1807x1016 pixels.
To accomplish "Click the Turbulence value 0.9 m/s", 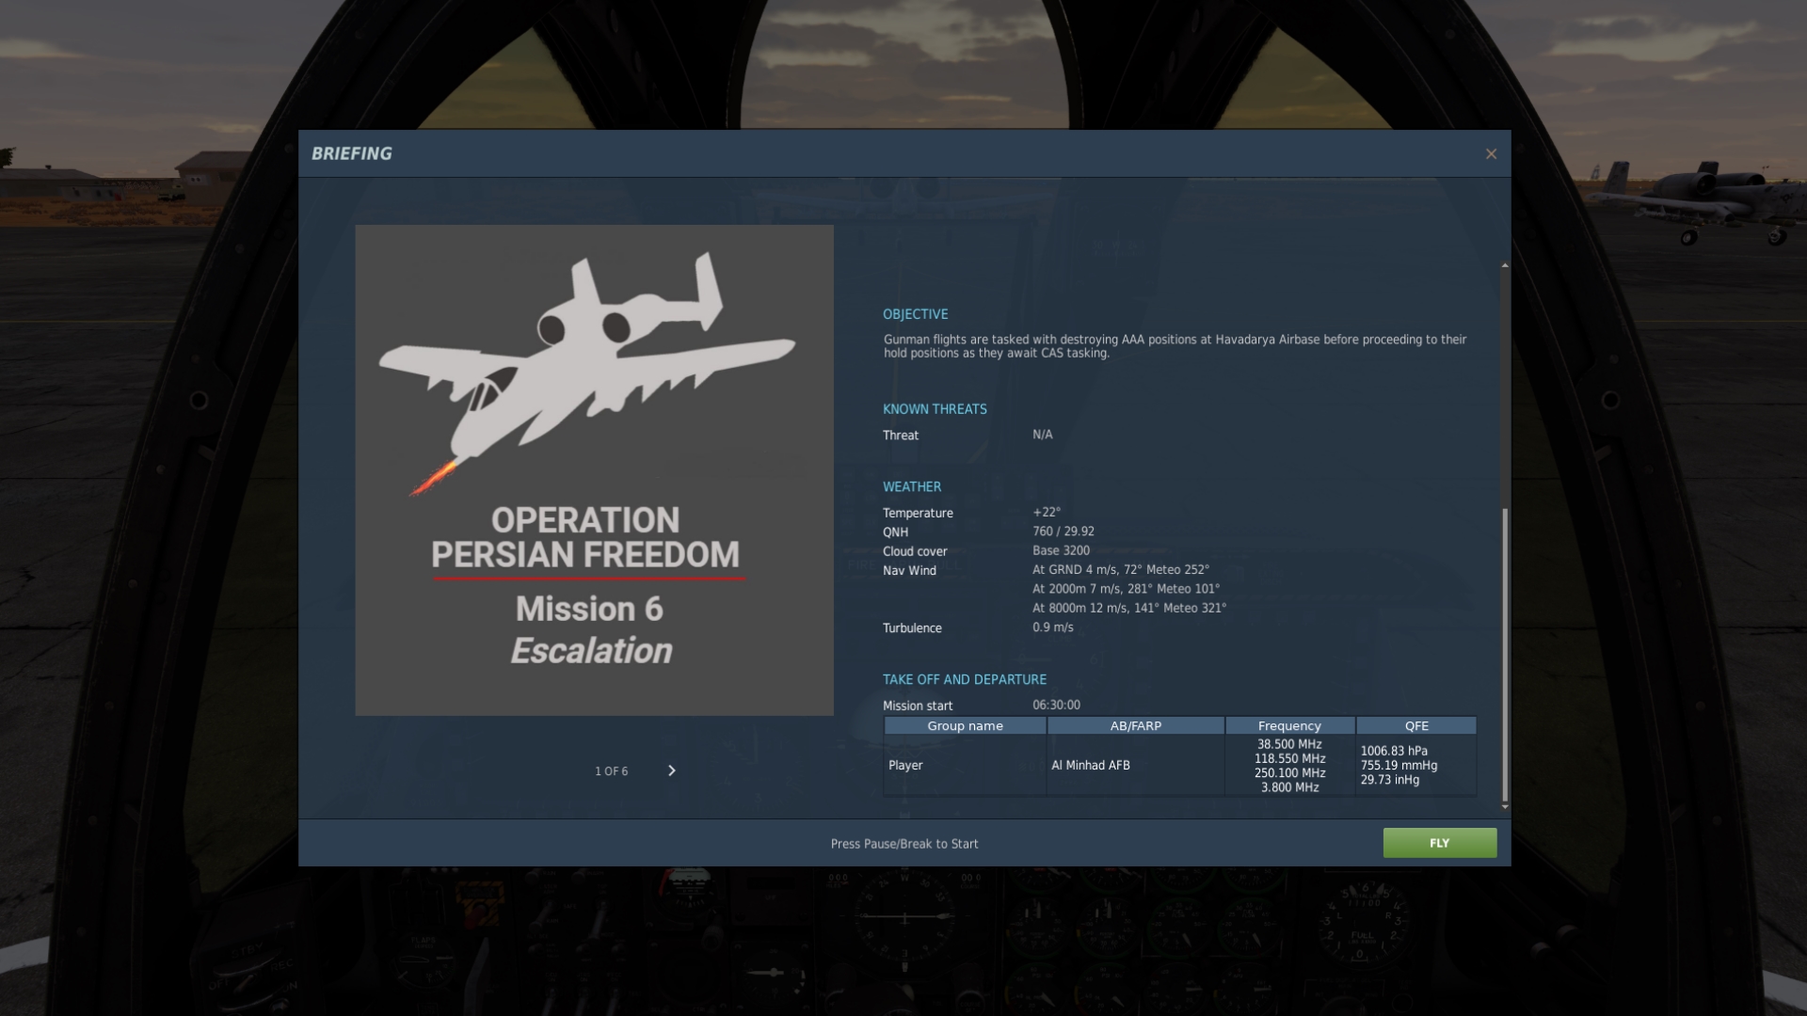I will (x=1052, y=627).
